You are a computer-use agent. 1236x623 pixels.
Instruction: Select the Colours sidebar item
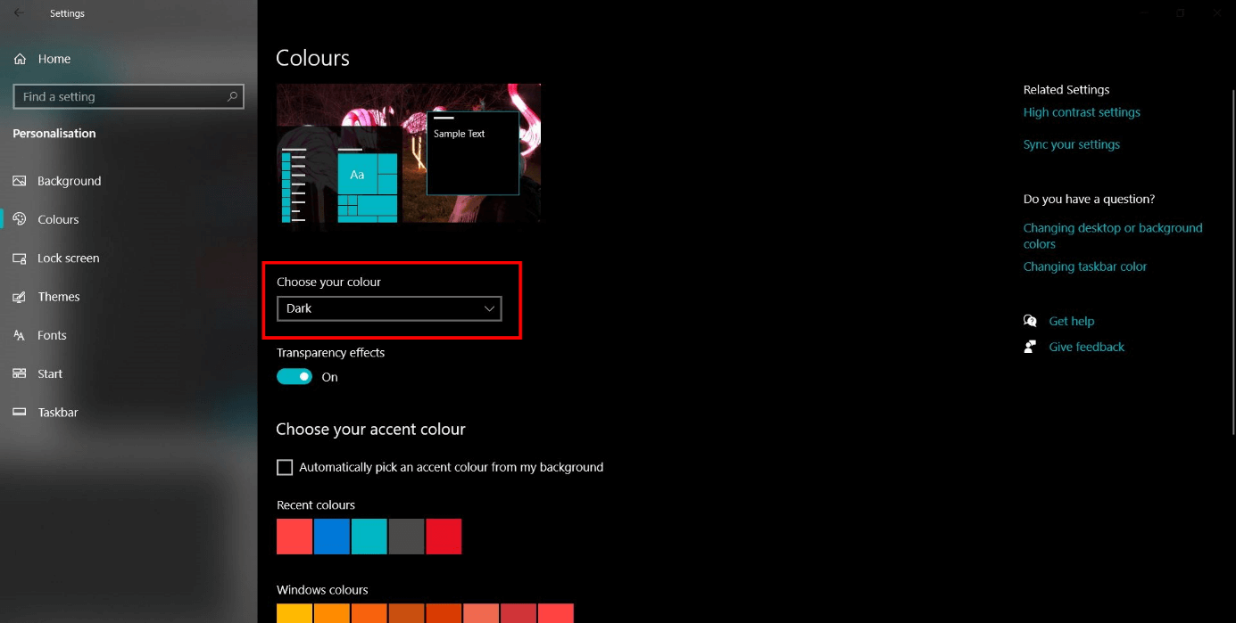tap(60, 218)
